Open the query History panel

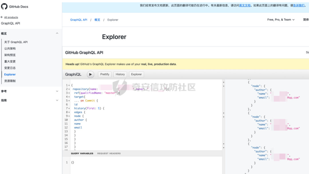pyautogui.click(x=120, y=74)
